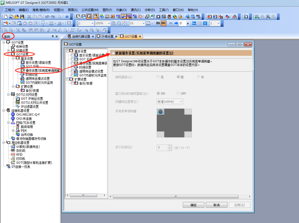
Task: Click the Help question mark icon
Action: point(67,16)
